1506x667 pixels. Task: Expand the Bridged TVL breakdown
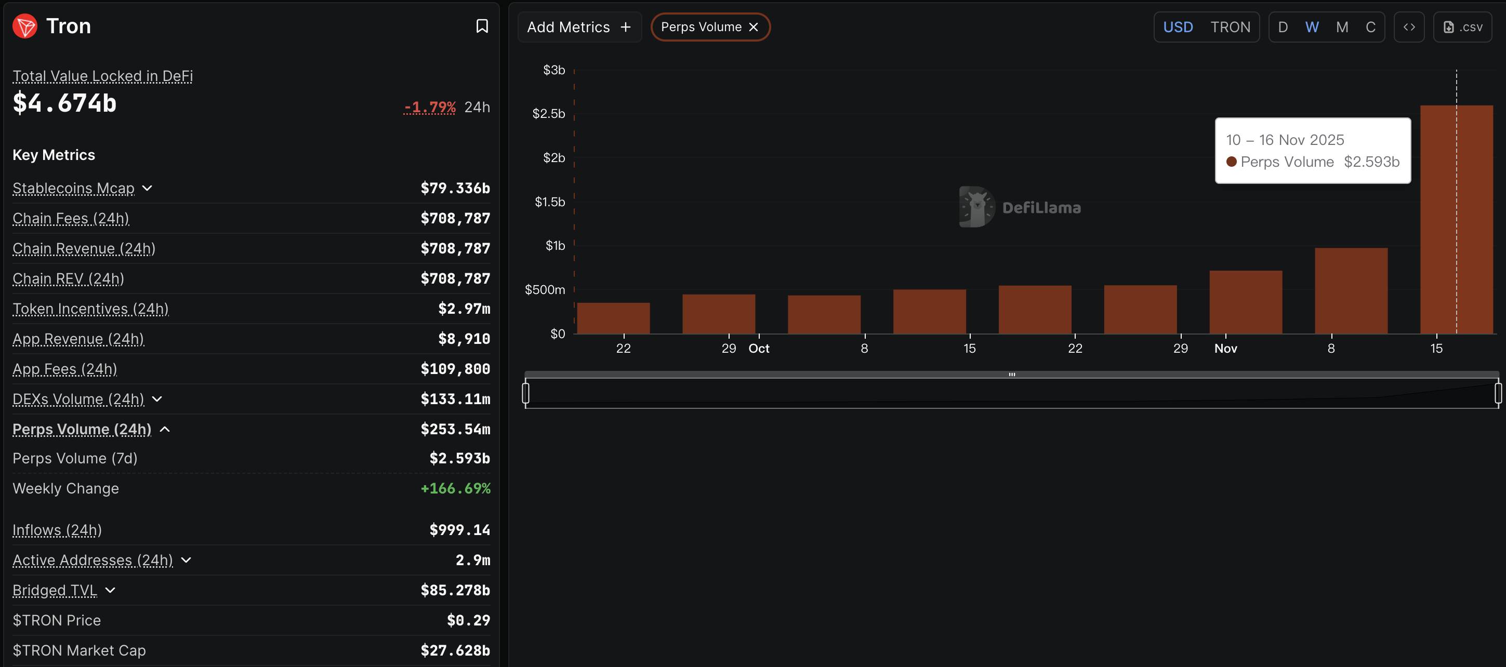tap(110, 591)
